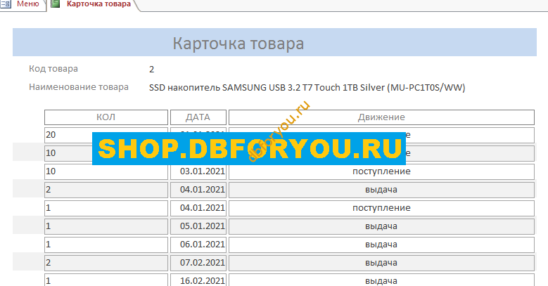Screen dimensions: 548x286
Task: Select the Код товара value 2
Action: (x=152, y=69)
